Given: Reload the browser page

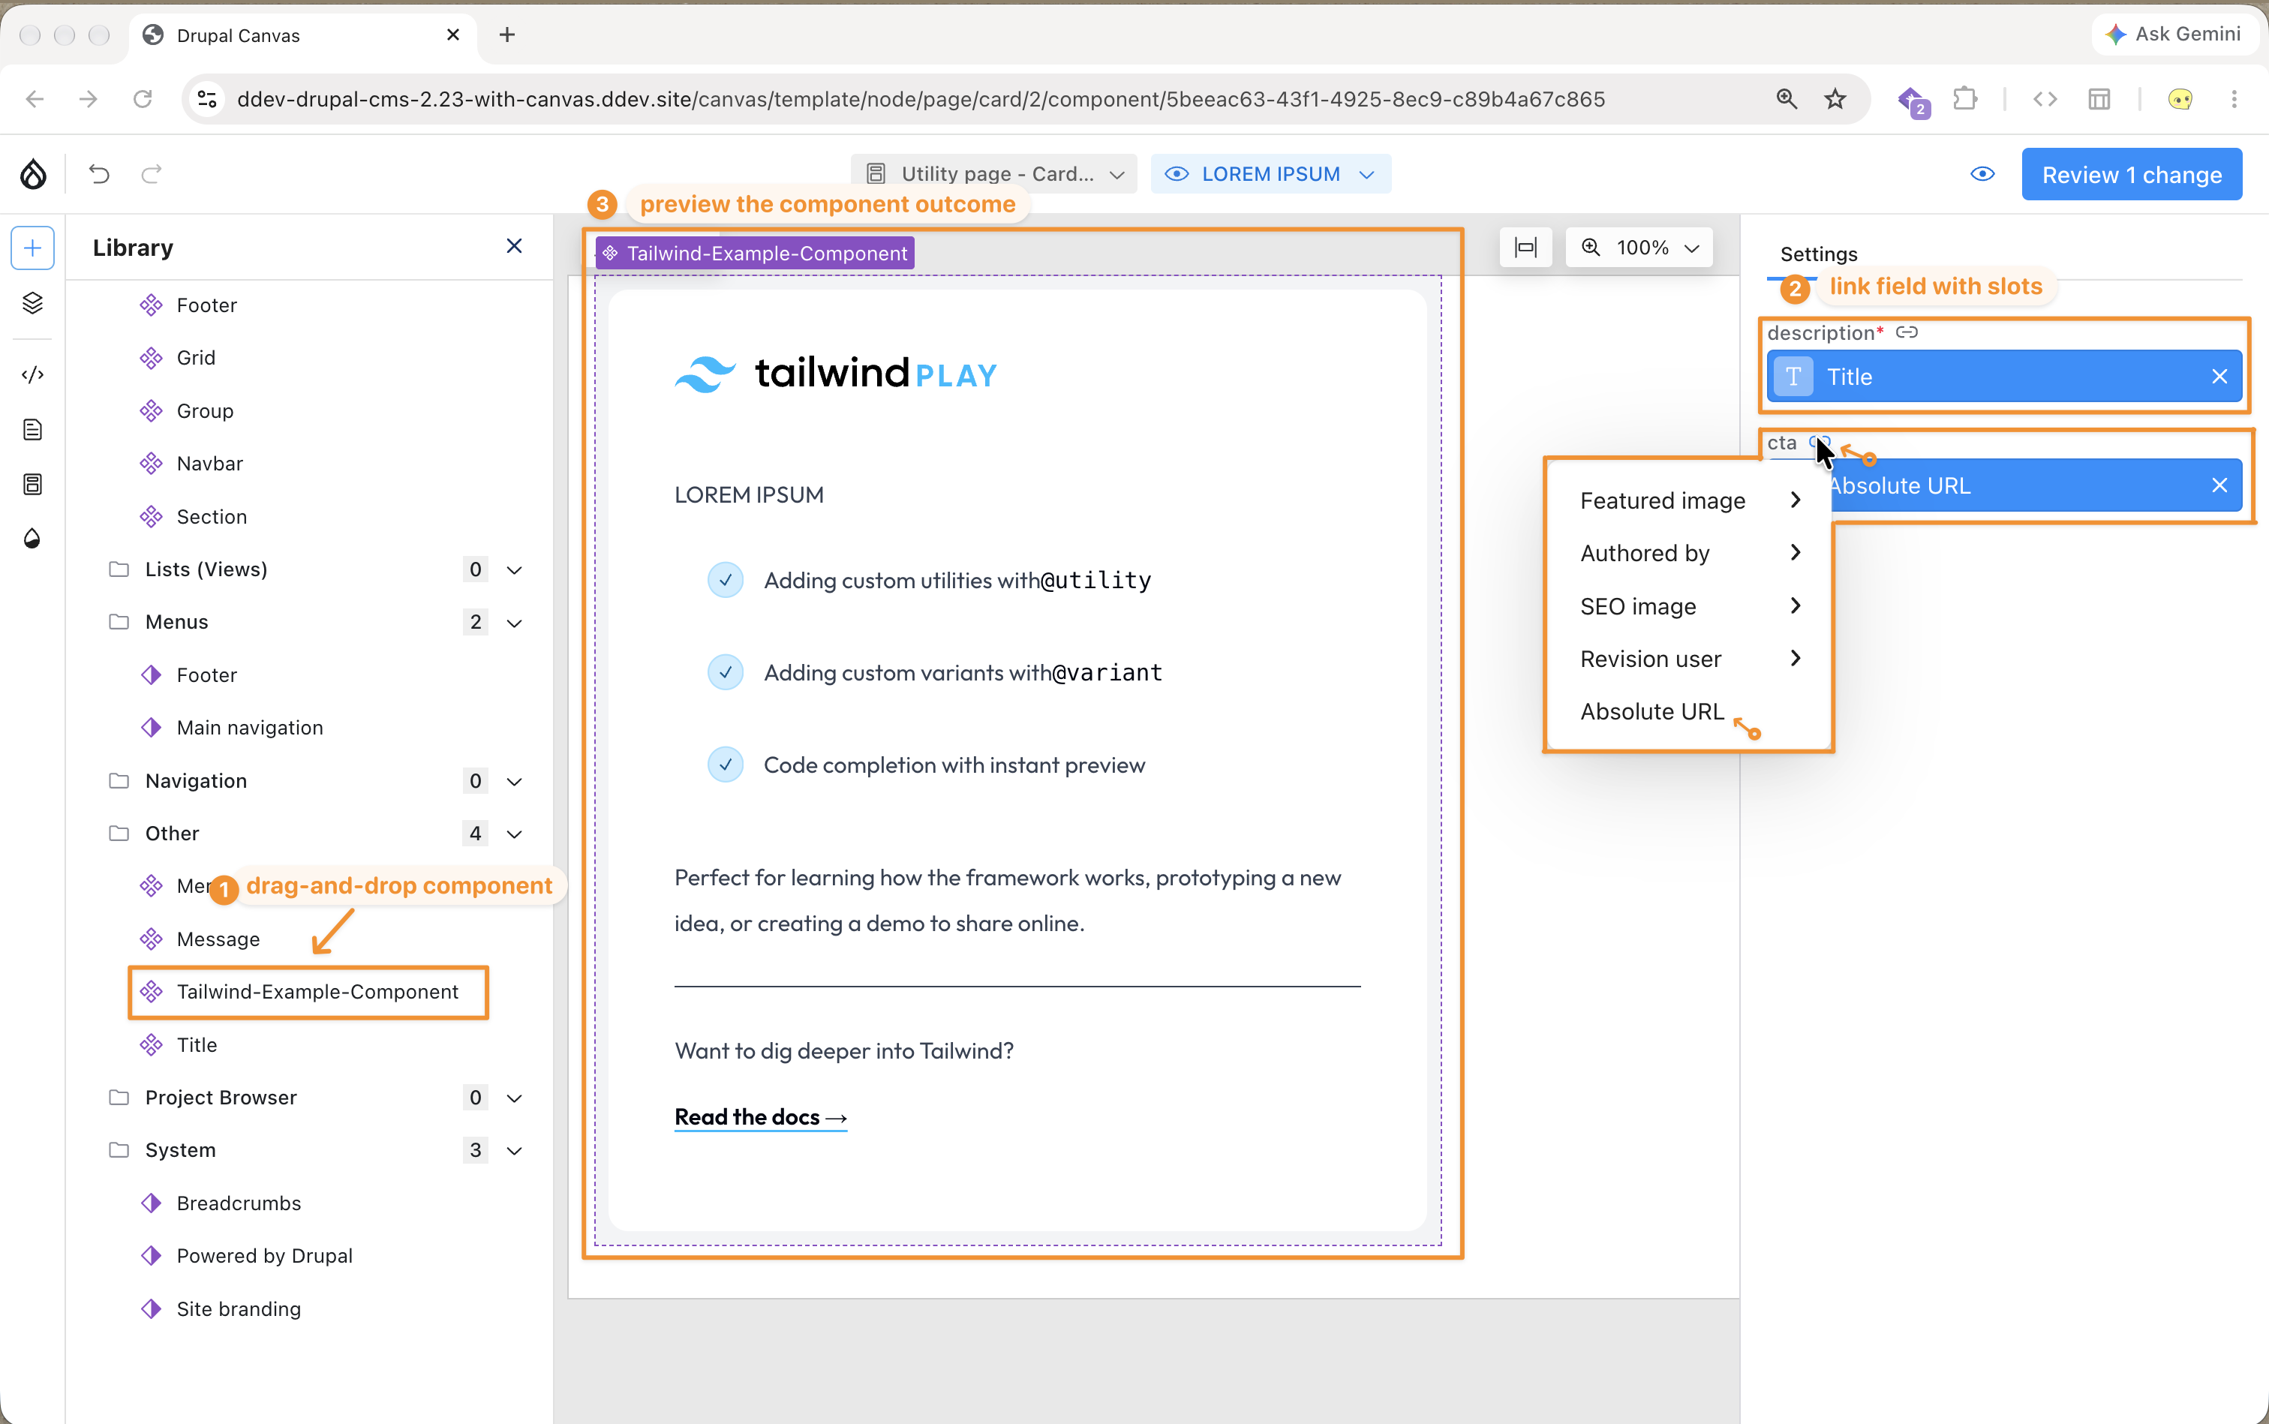Looking at the screenshot, I should [143, 99].
